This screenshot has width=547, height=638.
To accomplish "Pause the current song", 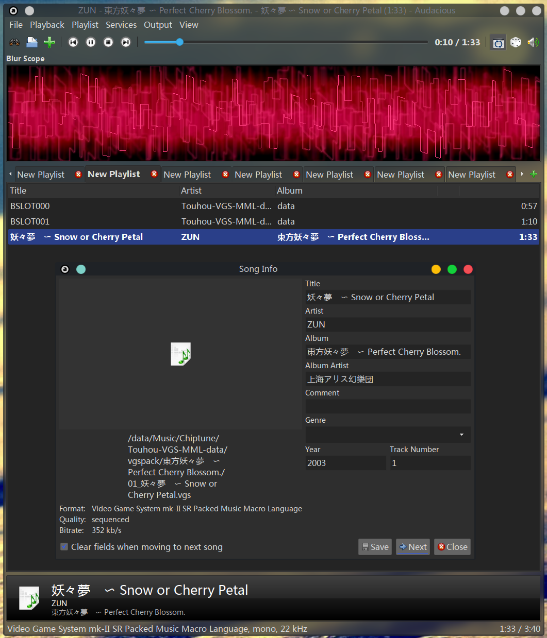I will pos(90,42).
